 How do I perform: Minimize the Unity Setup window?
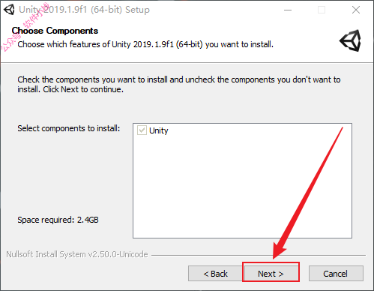288,10
